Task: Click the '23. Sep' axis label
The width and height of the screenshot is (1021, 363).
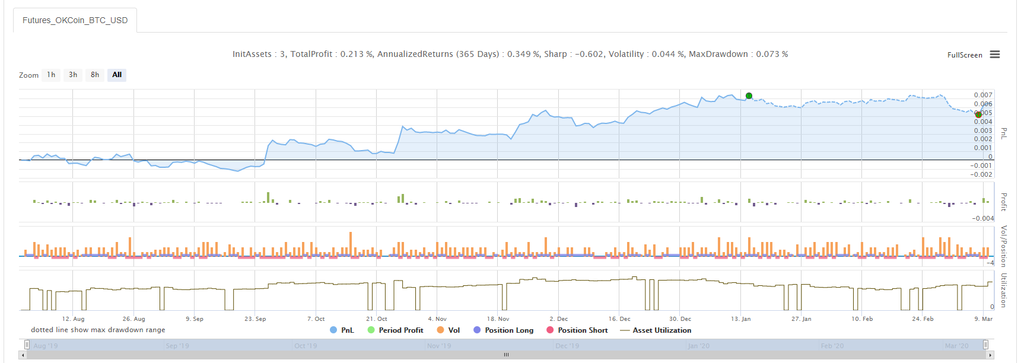Action: pyautogui.click(x=255, y=319)
